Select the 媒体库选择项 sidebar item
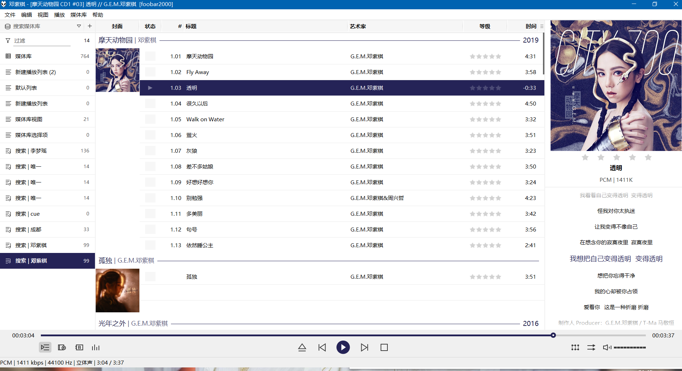Image resolution: width=682 pixels, height=371 pixels. pyautogui.click(x=47, y=135)
